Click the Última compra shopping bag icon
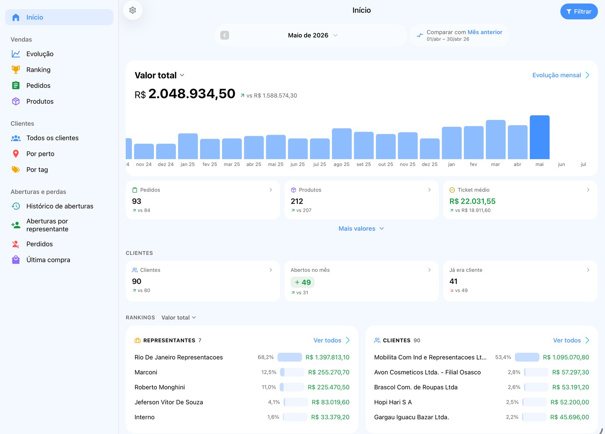This screenshot has height=434, width=605. click(x=16, y=260)
